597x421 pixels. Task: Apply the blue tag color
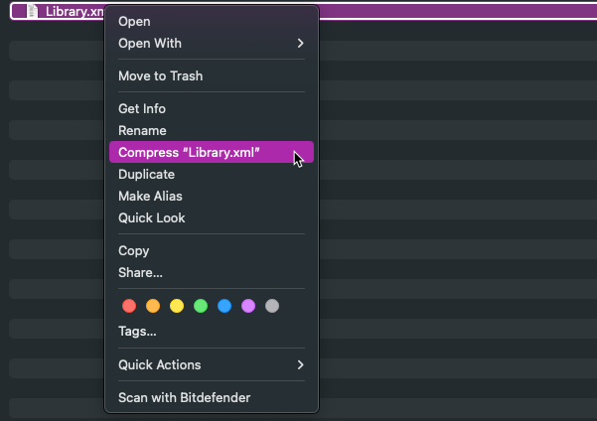tap(224, 306)
